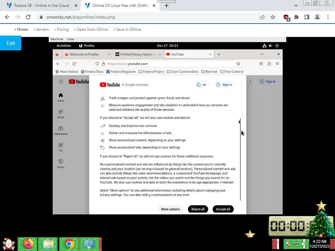Viewport: 335px width, 251px height.
Task: Expand the Firefox list all tabs chevron
Action: pos(262,54)
